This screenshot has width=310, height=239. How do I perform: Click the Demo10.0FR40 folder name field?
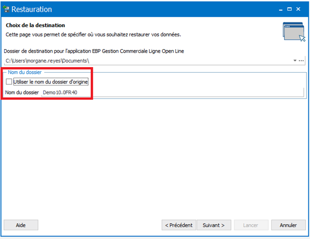click(x=172, y=92)
